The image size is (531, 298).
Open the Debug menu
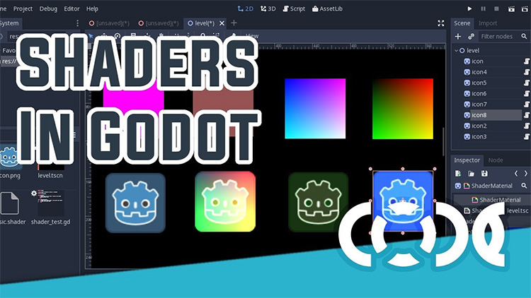point(48,8)
